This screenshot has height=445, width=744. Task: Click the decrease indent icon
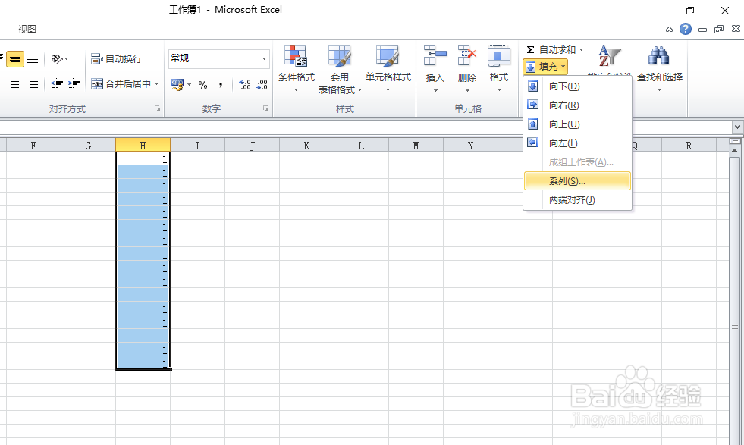[57, 84]
